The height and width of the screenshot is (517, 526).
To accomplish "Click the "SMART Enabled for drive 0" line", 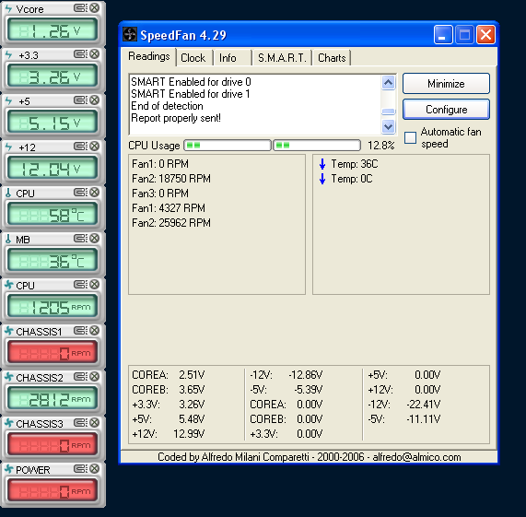I will 191,82.
